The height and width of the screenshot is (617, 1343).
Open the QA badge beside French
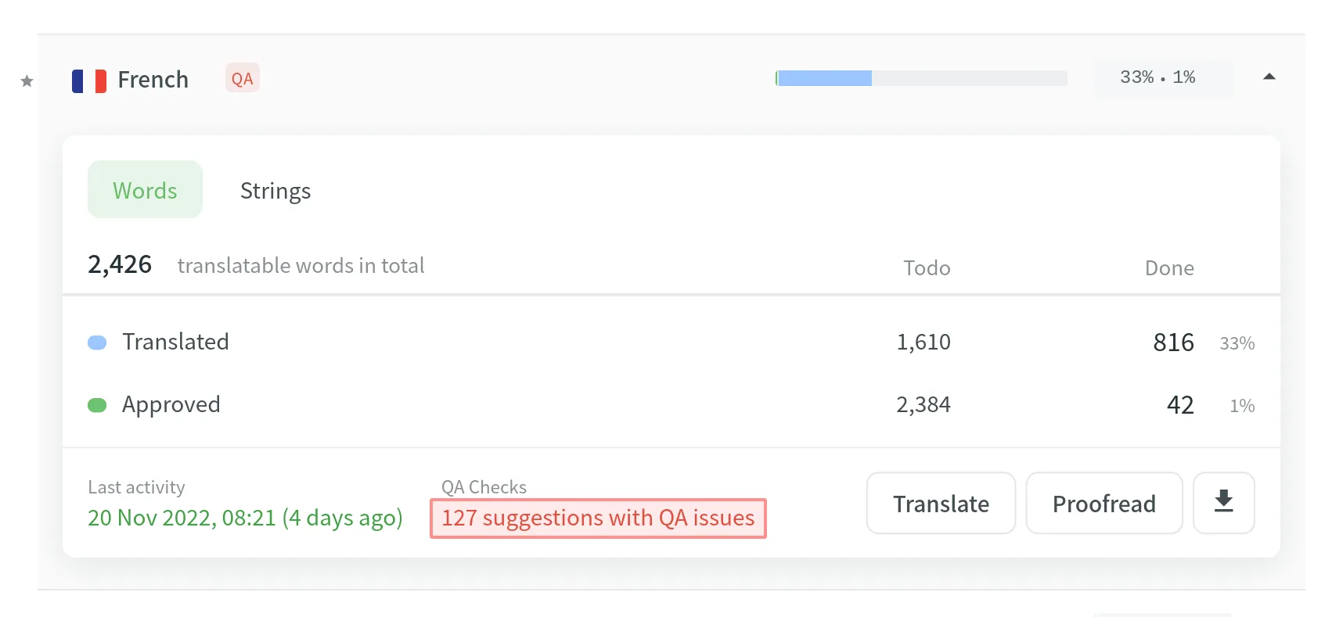(241, 77)
